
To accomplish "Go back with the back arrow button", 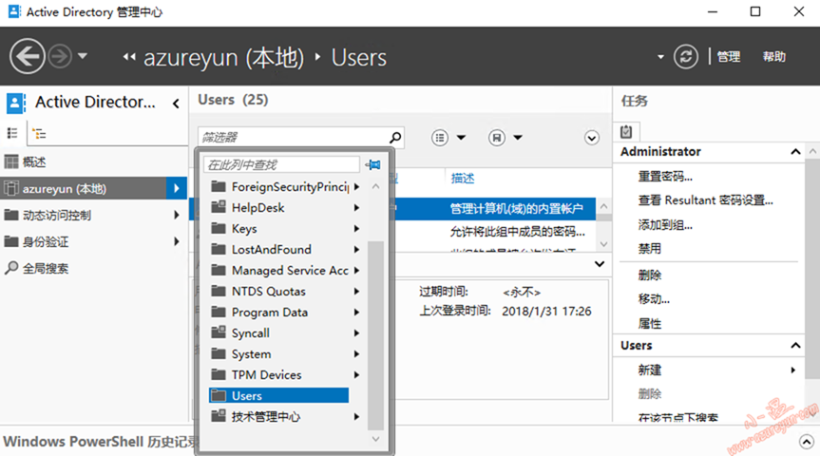I will pos(28,56).
